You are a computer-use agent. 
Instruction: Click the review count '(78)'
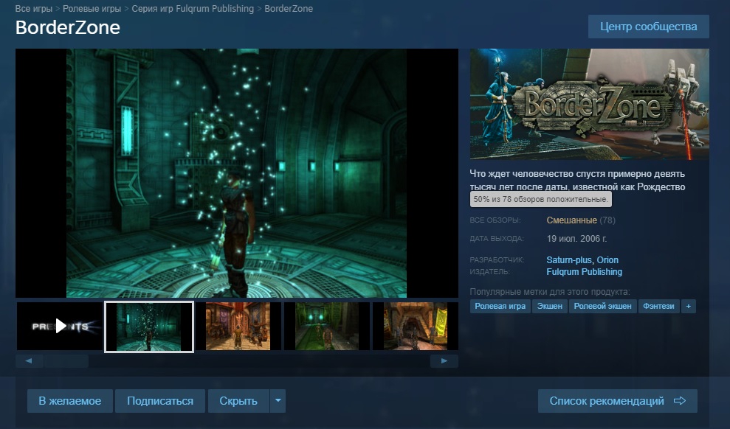click(607, 220)
